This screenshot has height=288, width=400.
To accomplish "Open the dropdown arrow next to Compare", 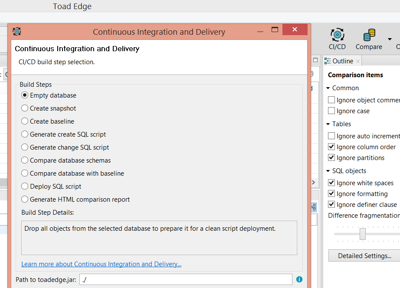I will click(390, 39).
